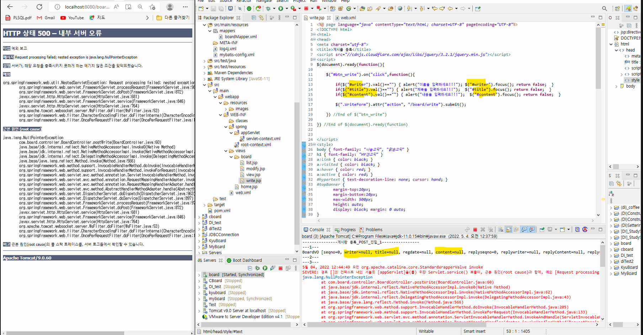Click the browser profile avatar icon

170,7
